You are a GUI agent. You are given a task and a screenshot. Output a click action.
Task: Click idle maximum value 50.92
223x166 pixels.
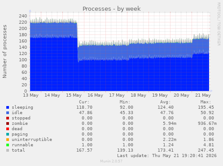[207, 113]
